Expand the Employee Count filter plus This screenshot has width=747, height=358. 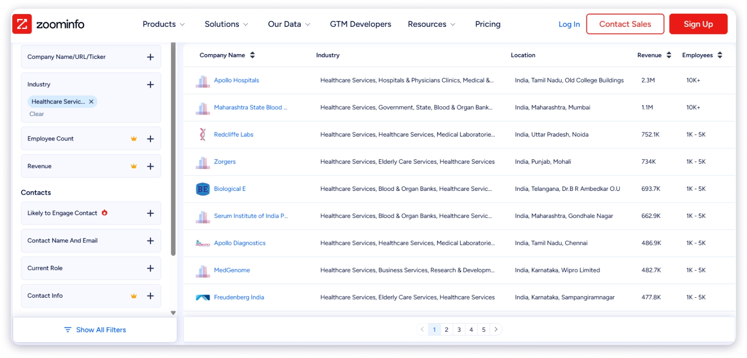[150, 139]
